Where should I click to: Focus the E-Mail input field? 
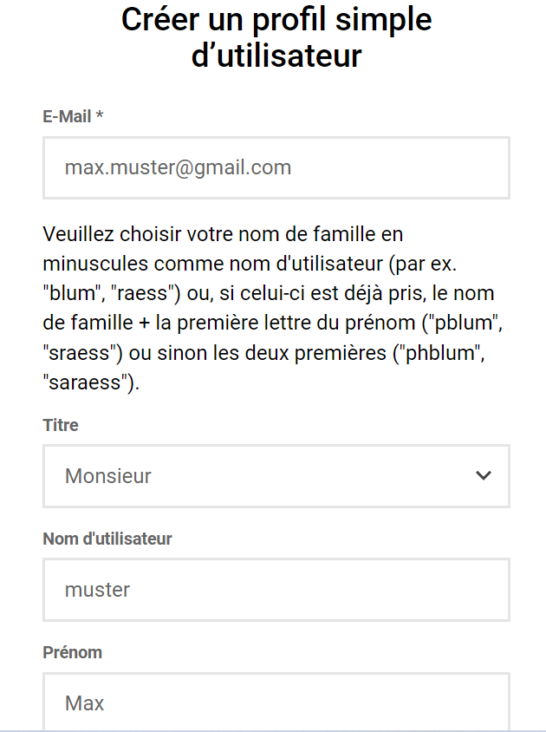[x=276, y=167]
